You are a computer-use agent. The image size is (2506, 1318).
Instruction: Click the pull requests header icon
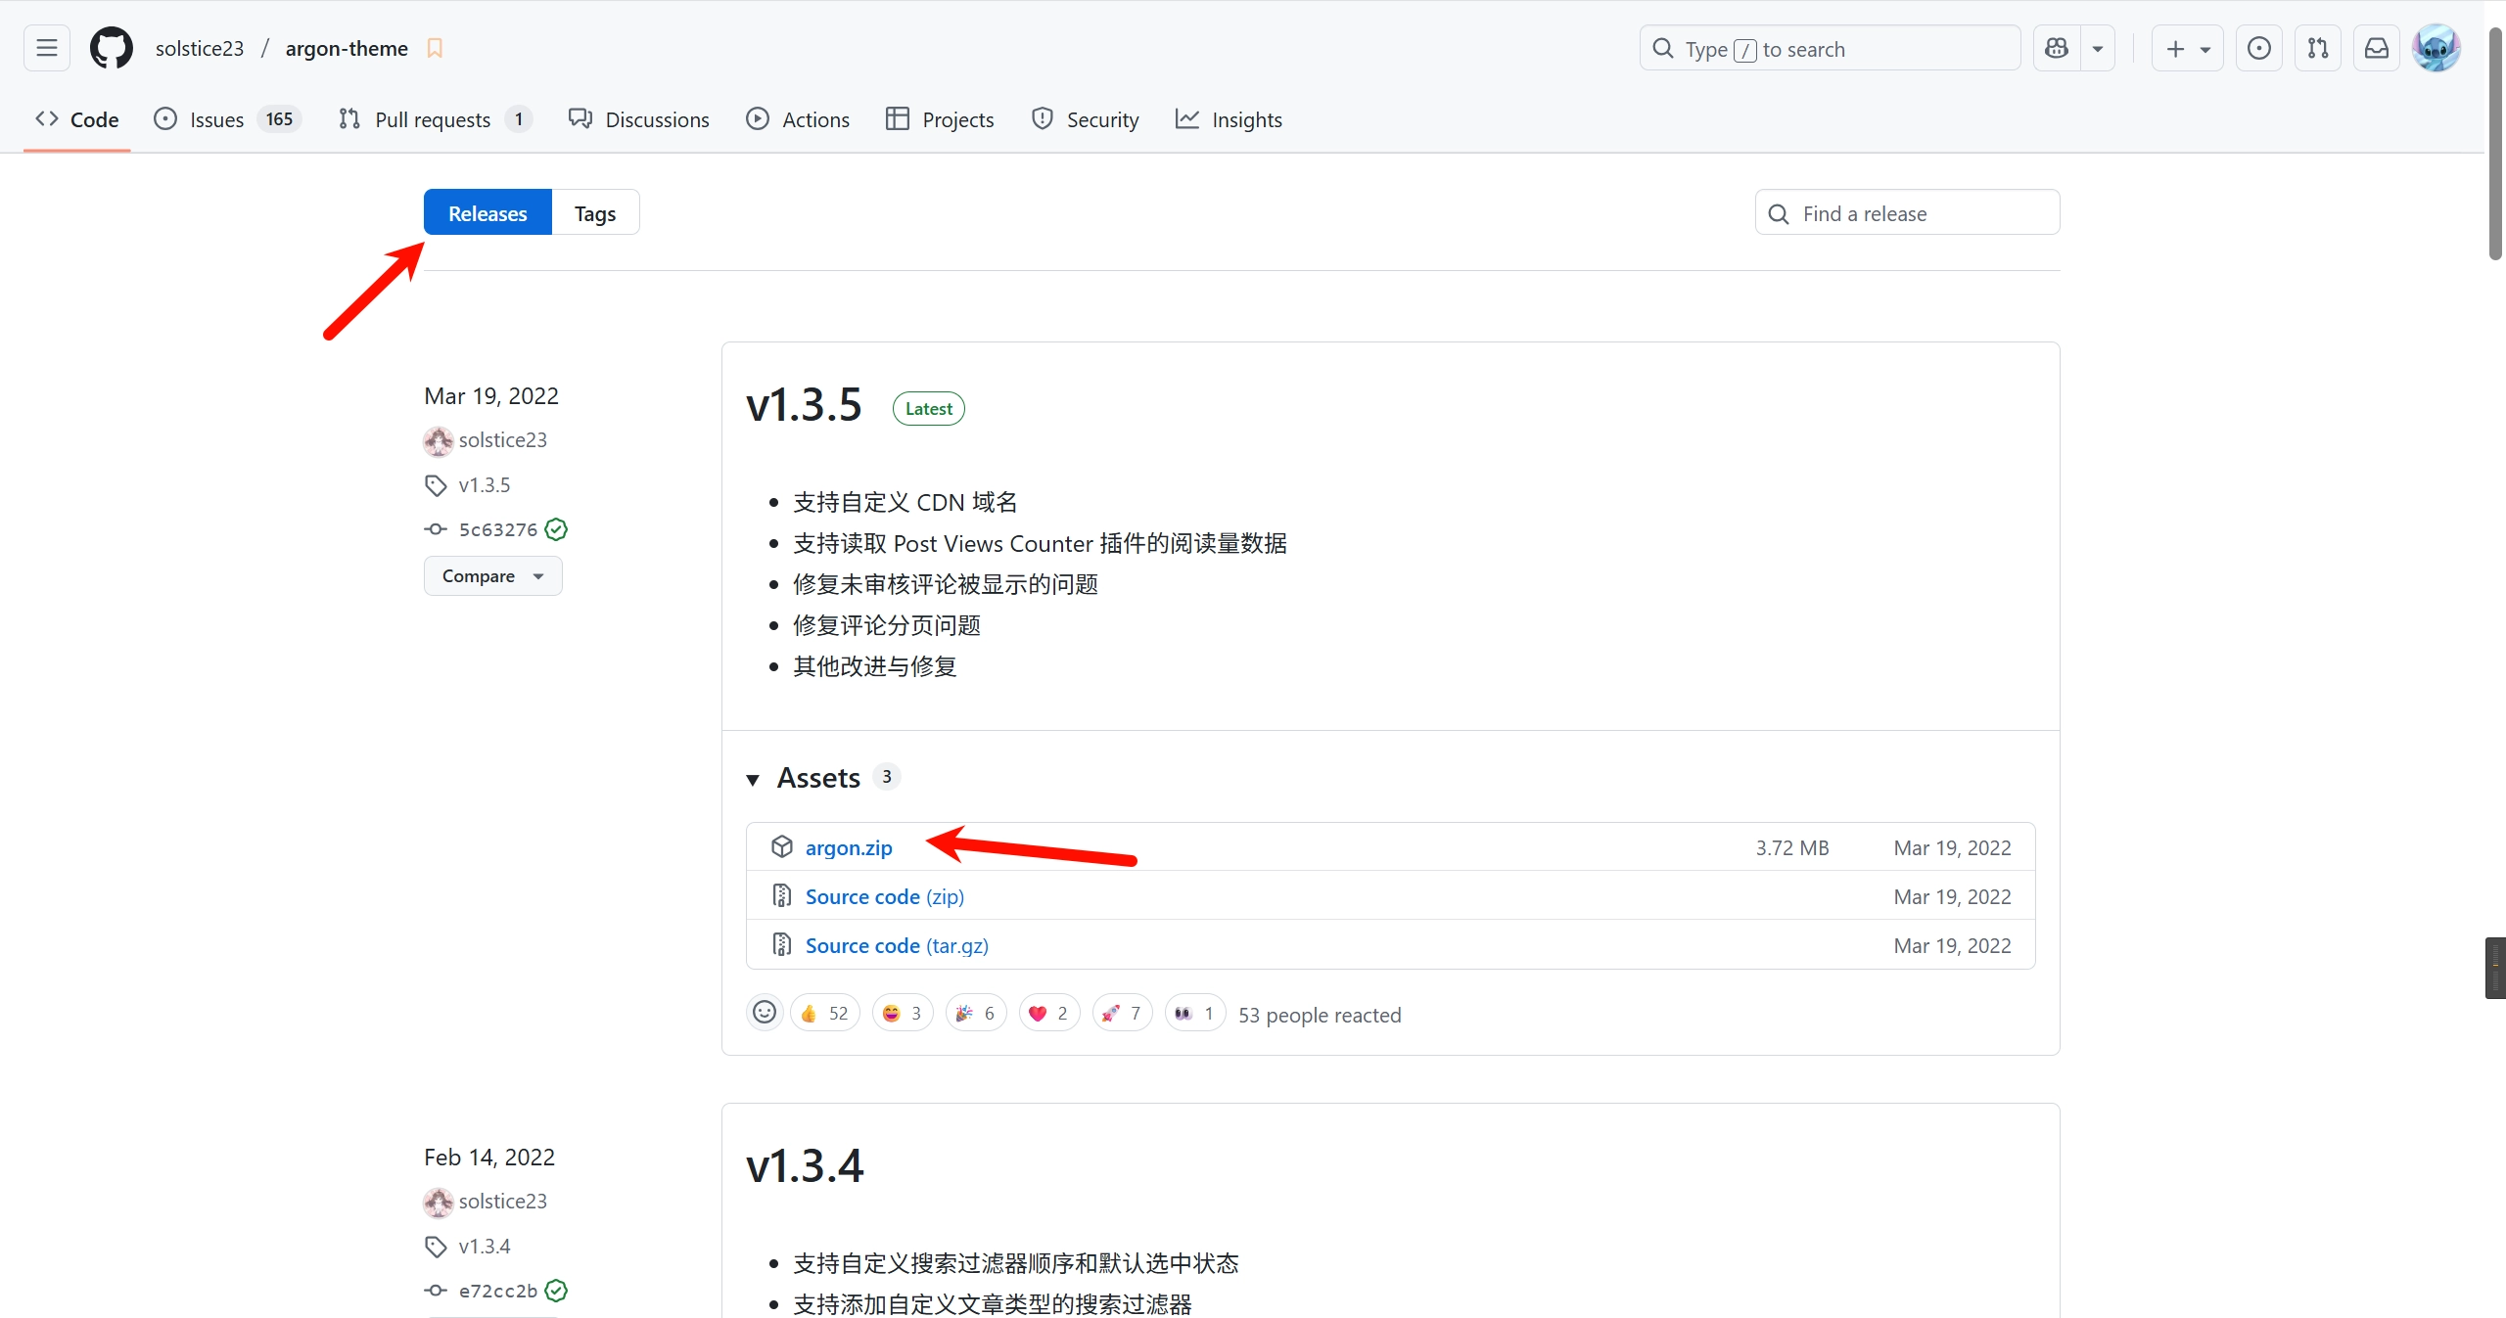[2317, 48]
